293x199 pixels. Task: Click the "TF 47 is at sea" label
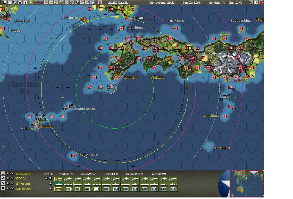click(x=23, y=184)
